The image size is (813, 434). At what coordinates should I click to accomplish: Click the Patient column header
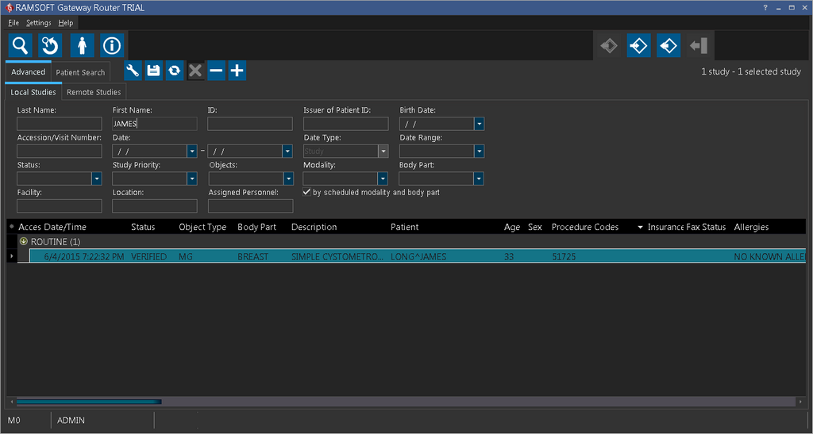point(404,227)
